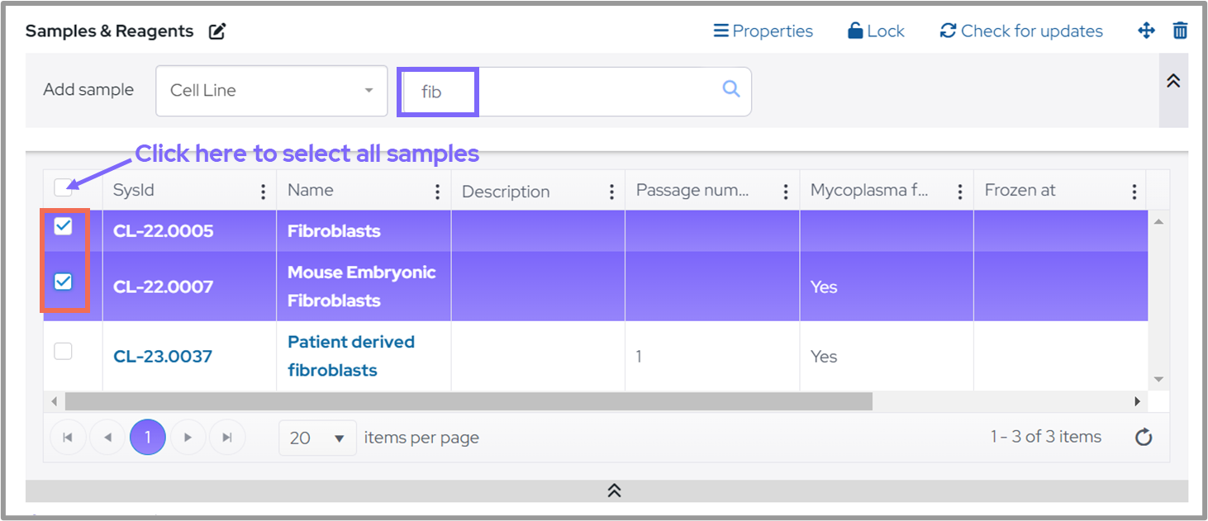Screen dimensions: 1208x521
Task: Click the Lock button
Action: pyautogui.click(x=876, y=31)
